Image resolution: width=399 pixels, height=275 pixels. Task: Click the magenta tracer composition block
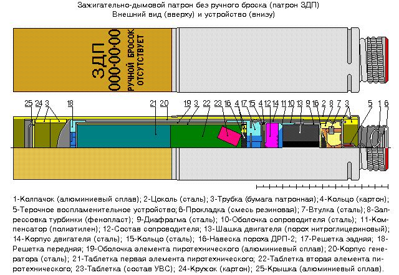[272, 135]
